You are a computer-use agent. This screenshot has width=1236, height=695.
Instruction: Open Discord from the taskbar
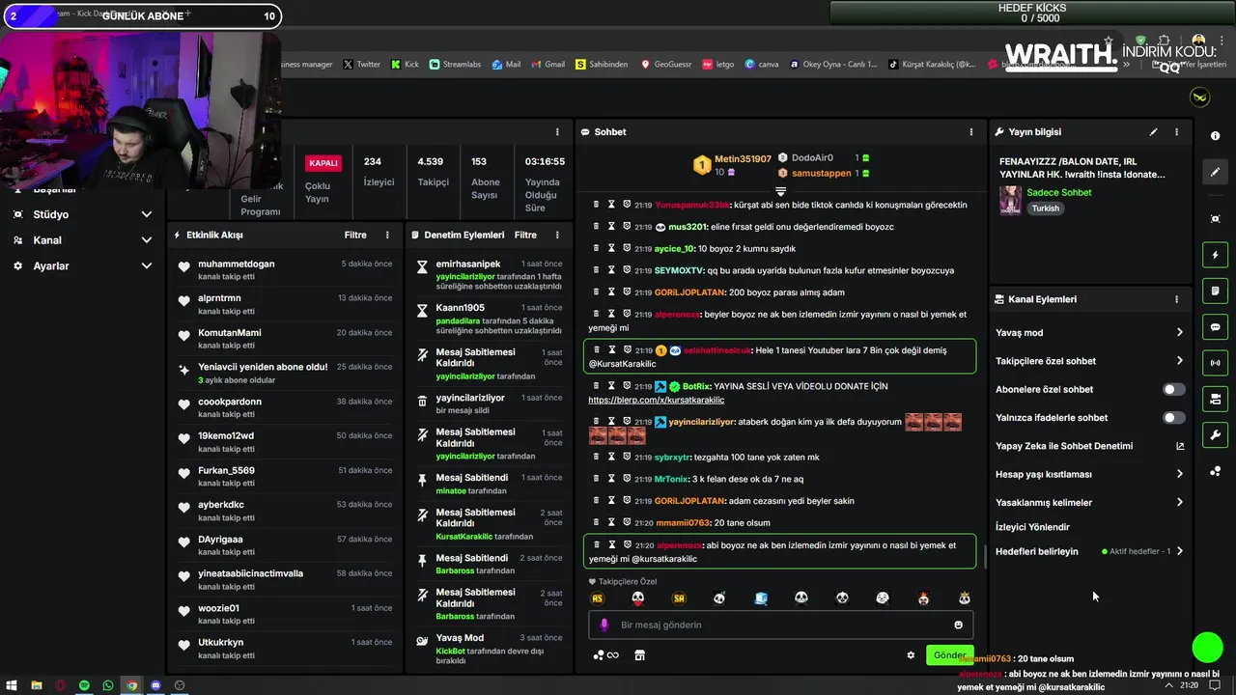tap(155, 685)
